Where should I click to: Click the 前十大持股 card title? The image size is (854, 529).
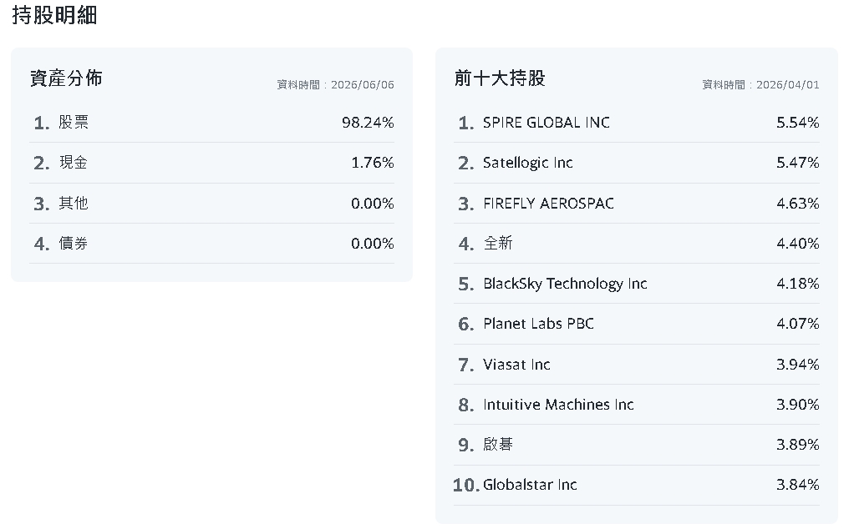coord(500,78)
